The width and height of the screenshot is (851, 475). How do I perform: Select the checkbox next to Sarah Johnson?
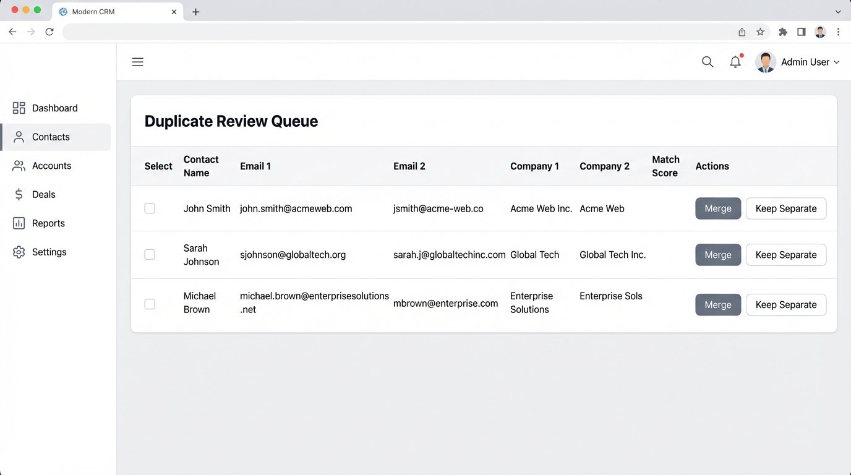coord(150,254)
